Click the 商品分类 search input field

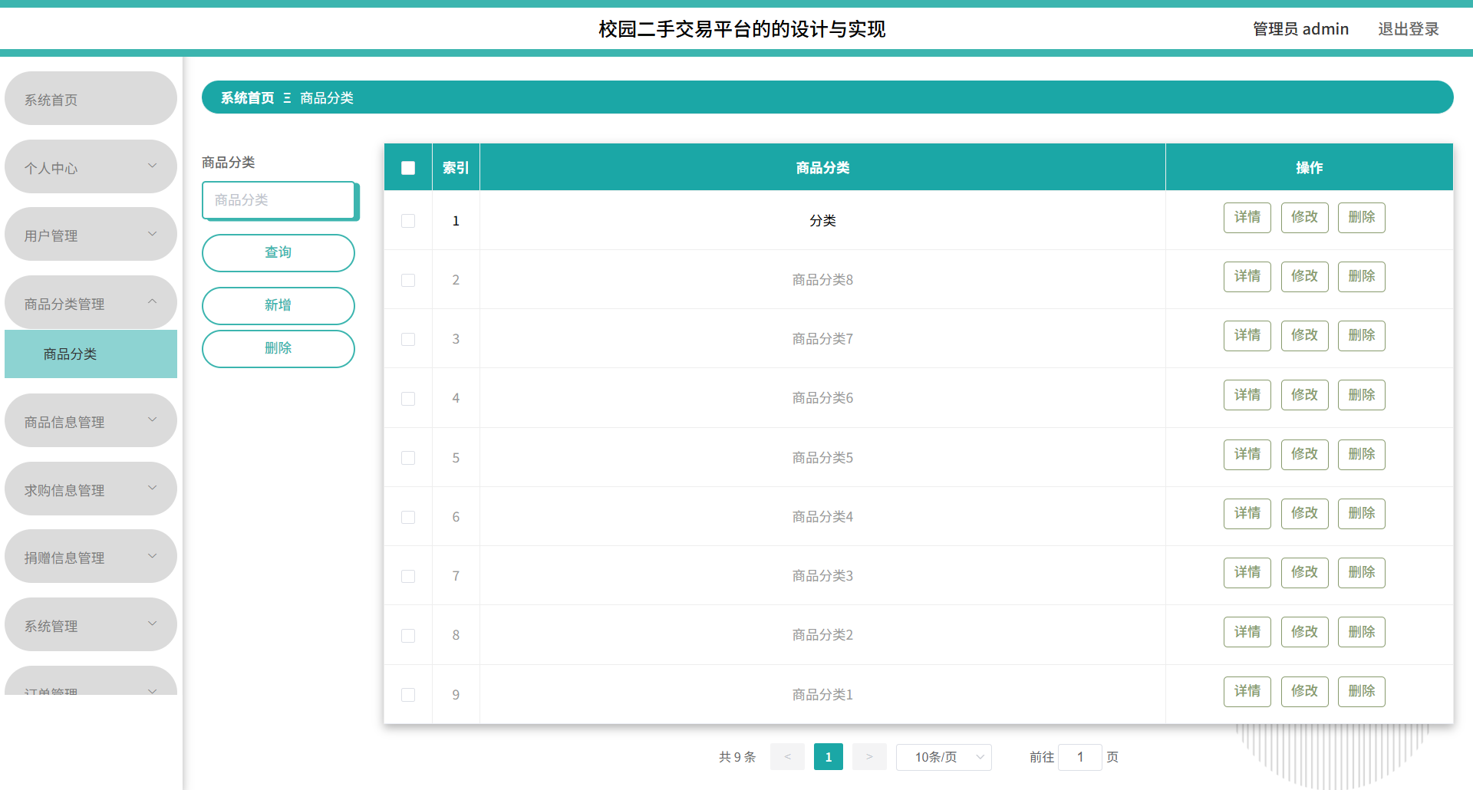click(x=278, y=200)
